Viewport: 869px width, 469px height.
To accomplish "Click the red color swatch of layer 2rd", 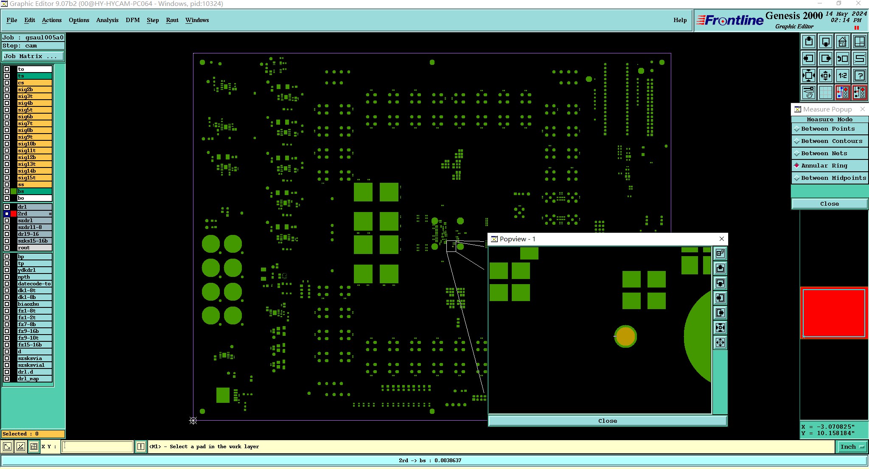I will point(14,214).
